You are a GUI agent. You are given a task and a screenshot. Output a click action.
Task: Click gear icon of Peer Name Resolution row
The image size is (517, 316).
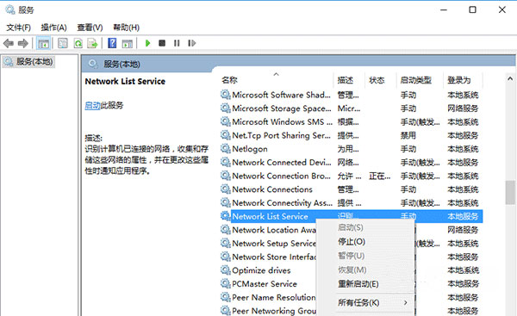[226, 298]
